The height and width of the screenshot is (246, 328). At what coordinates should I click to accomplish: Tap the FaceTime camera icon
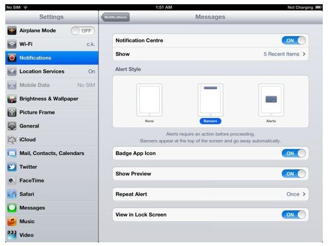(12, 180)
